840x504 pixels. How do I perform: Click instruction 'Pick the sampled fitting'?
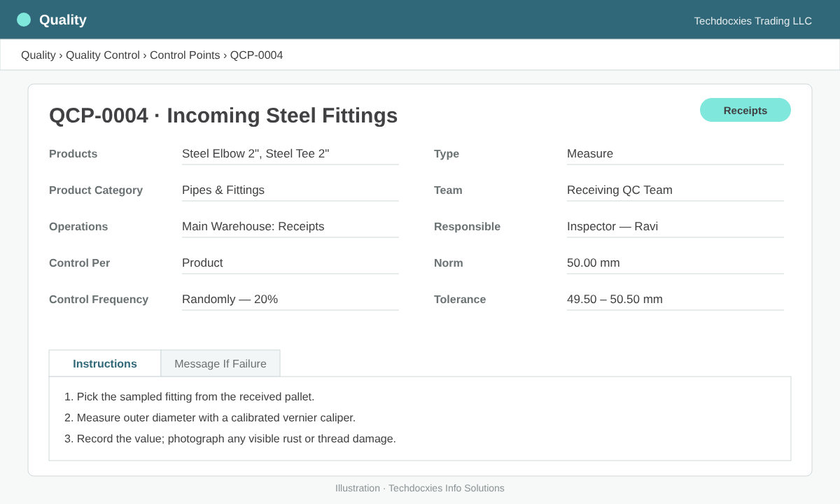coord(190,397)
